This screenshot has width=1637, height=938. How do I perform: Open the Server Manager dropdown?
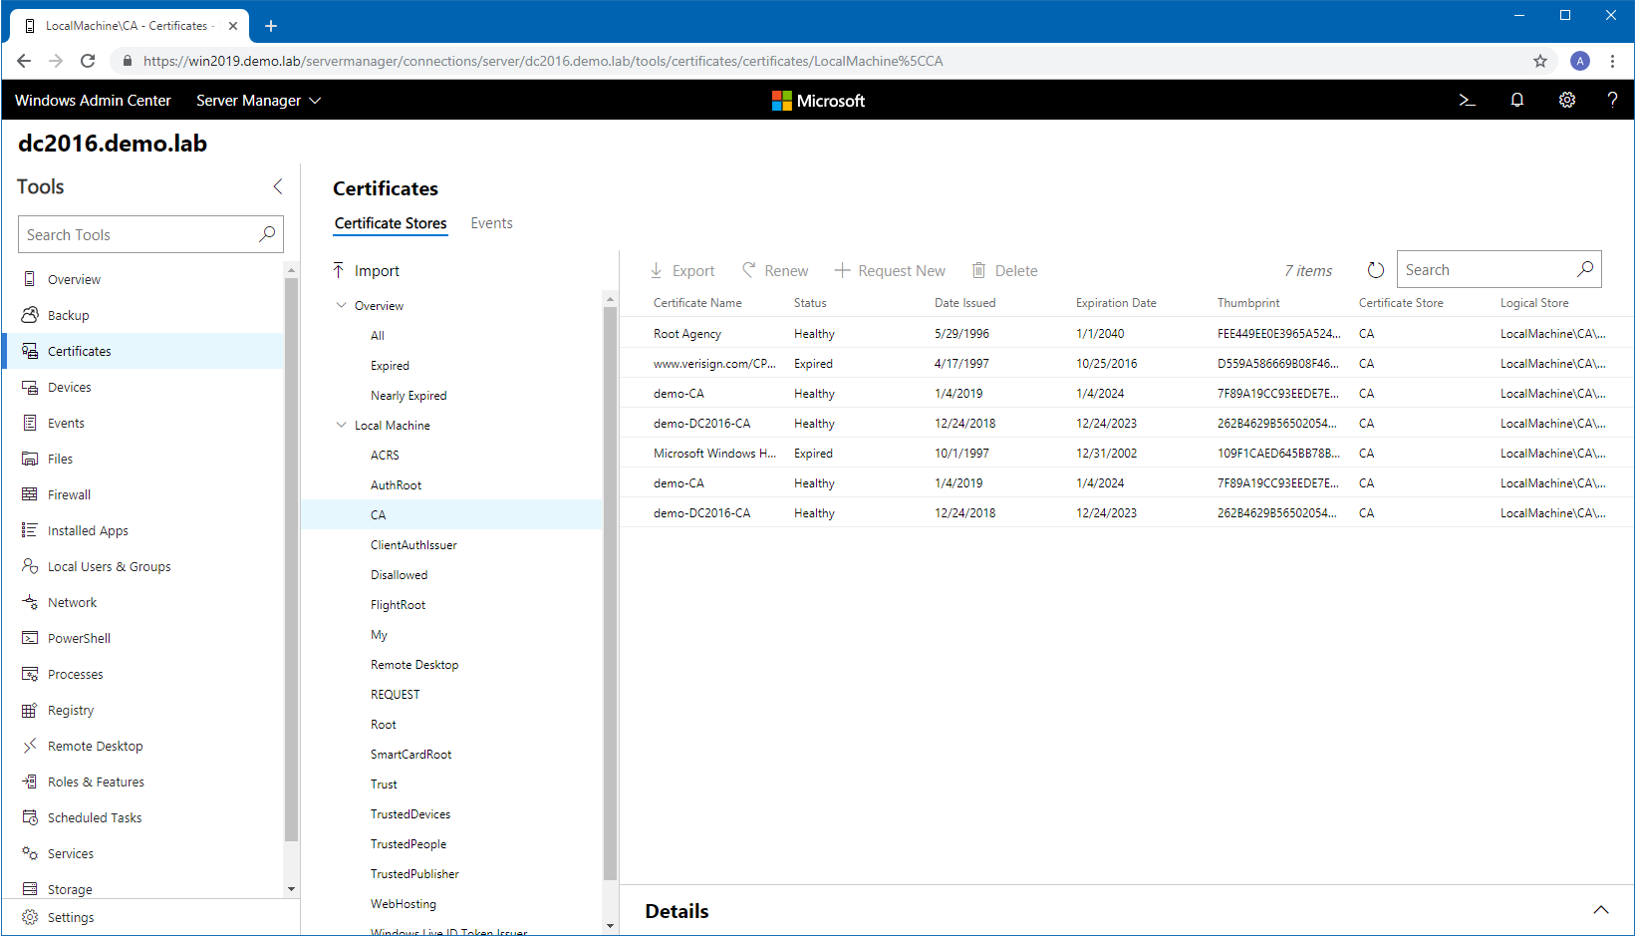(258, 101)
